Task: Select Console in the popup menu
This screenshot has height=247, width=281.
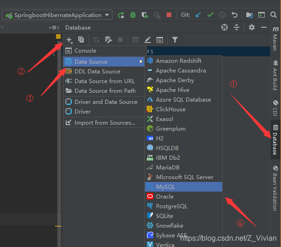Action: click(x=104, y=51)
